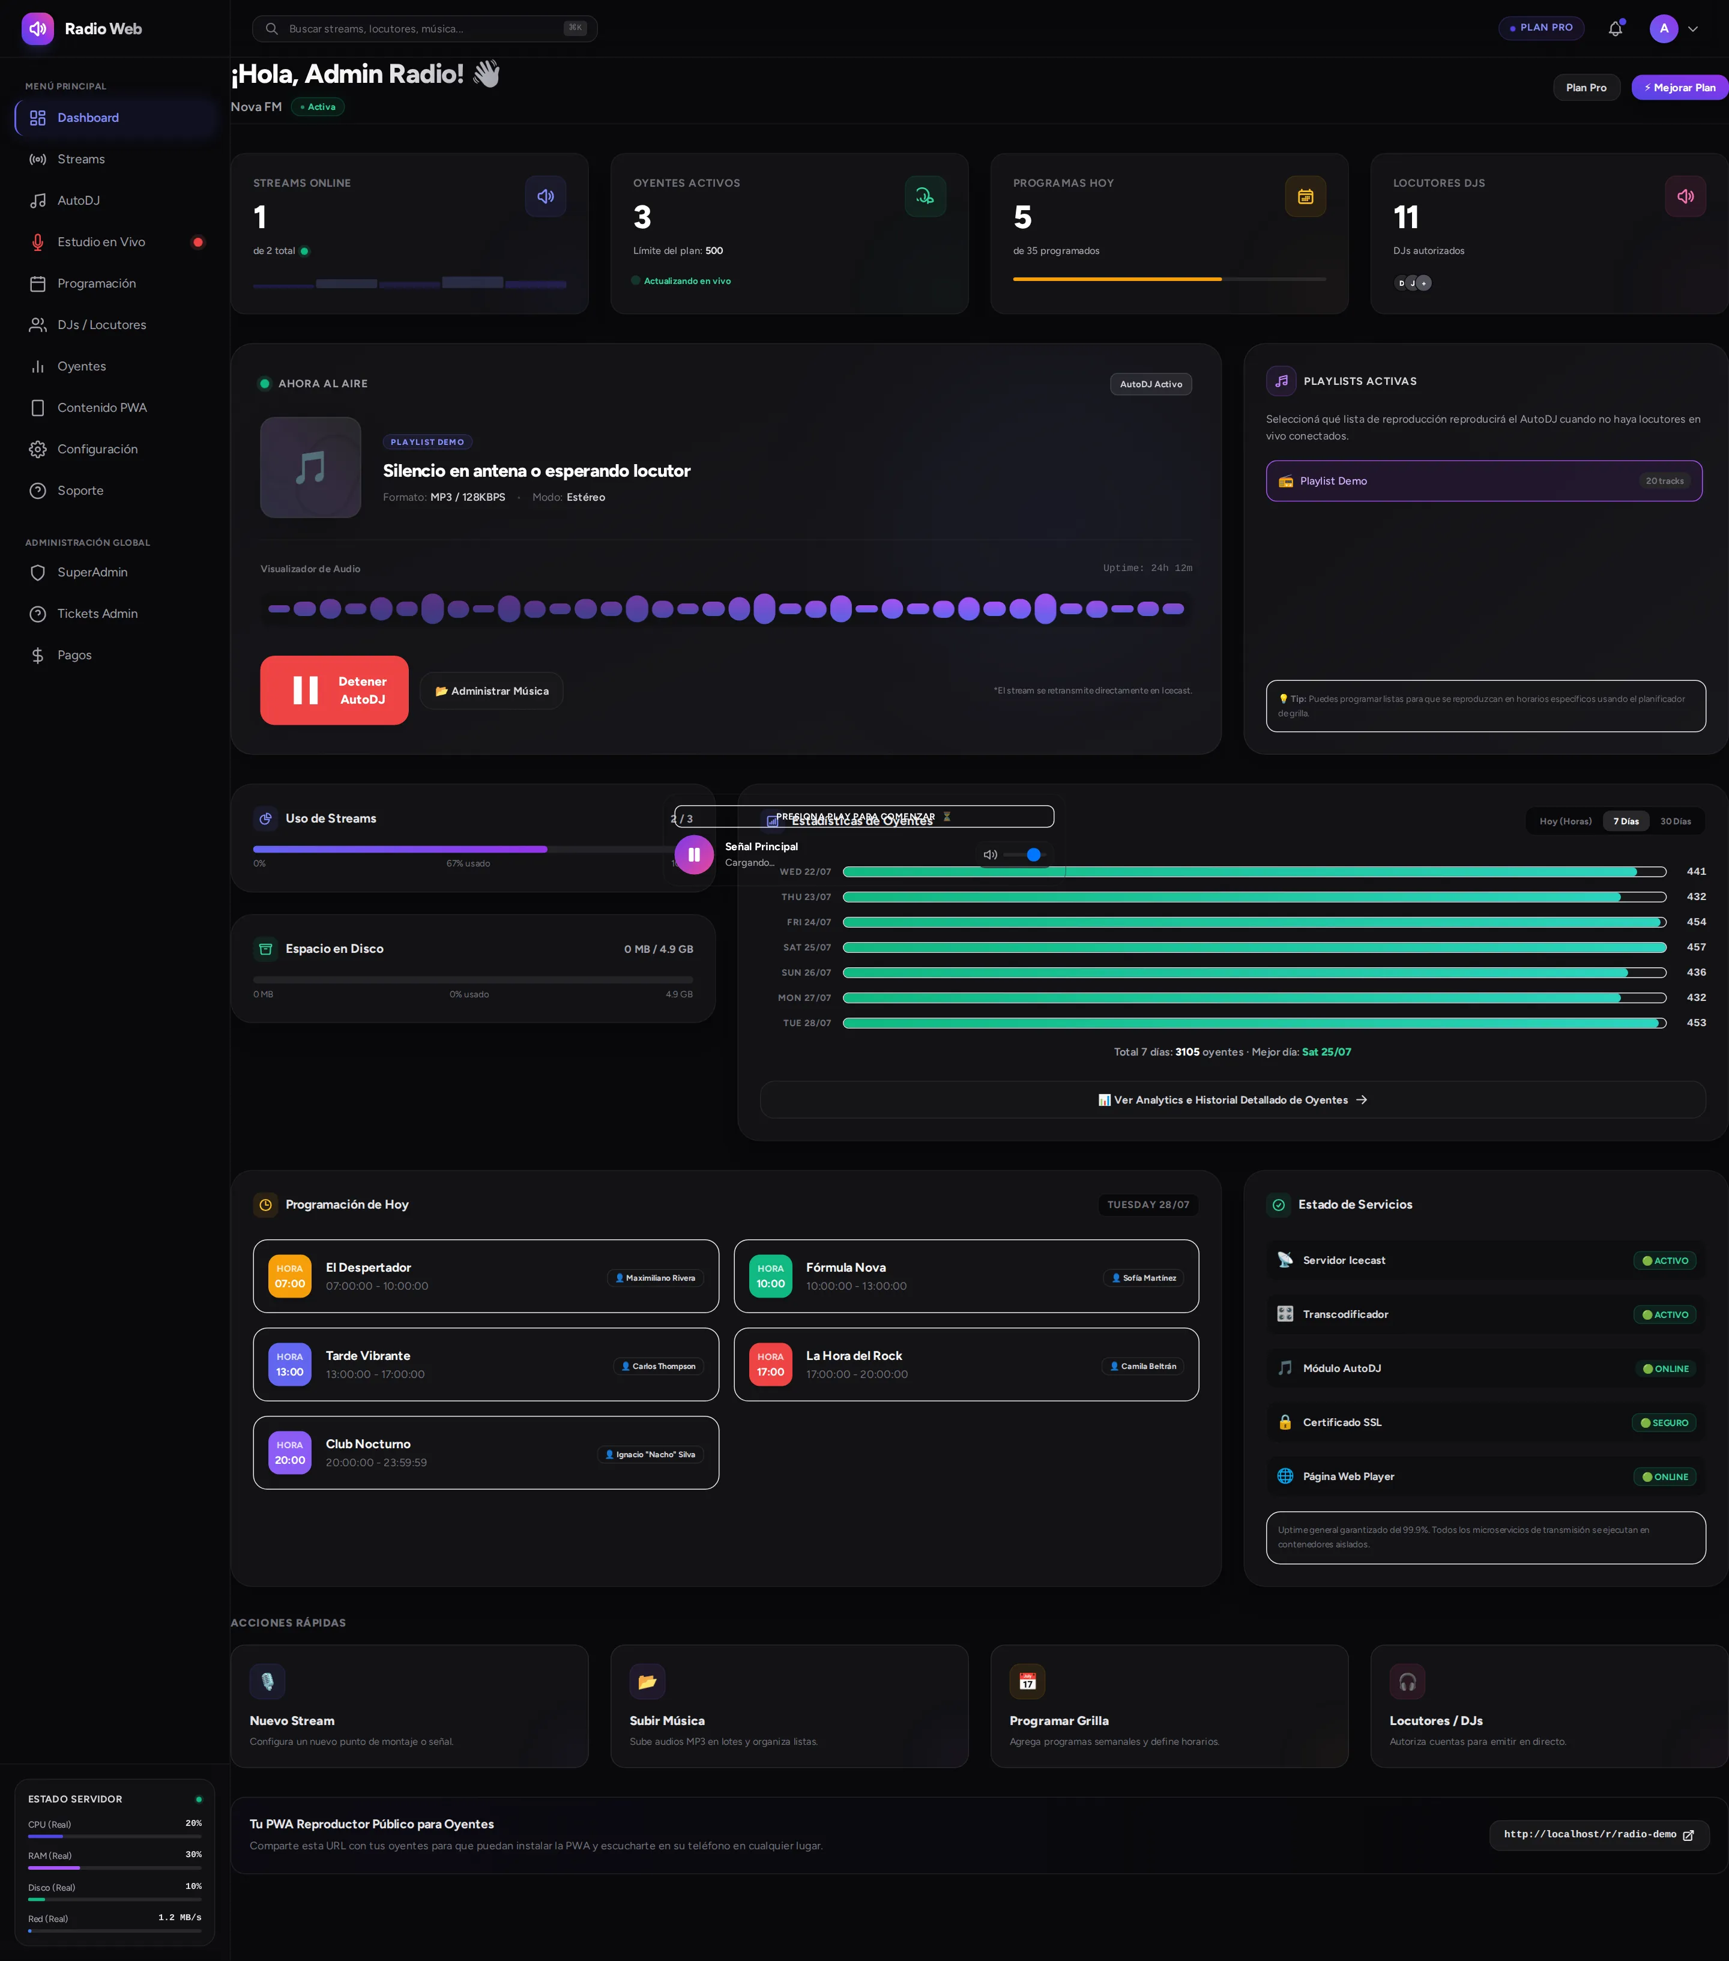The image size is (1729, 1961).
Task: Select the Playlist Demo playlist
Action: click(1483, 481)
